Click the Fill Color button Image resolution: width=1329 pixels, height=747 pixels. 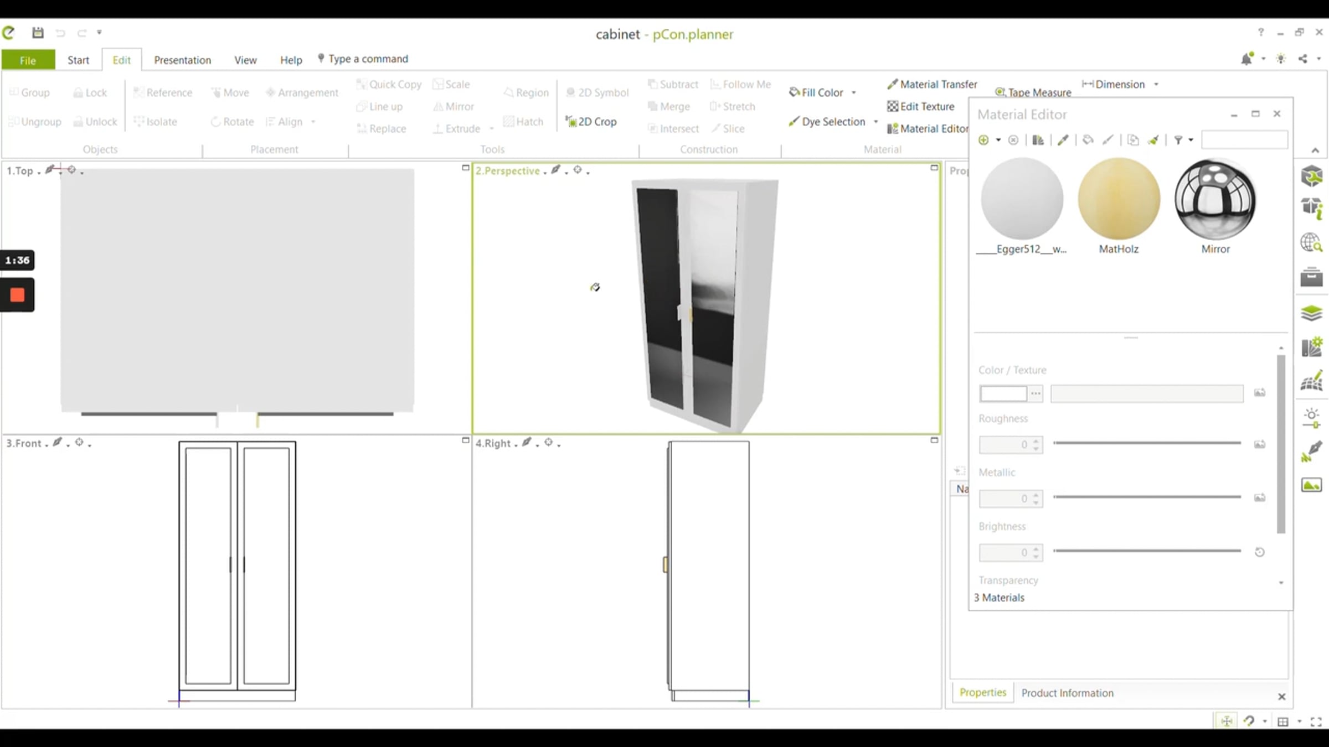[x=816, y=92]
